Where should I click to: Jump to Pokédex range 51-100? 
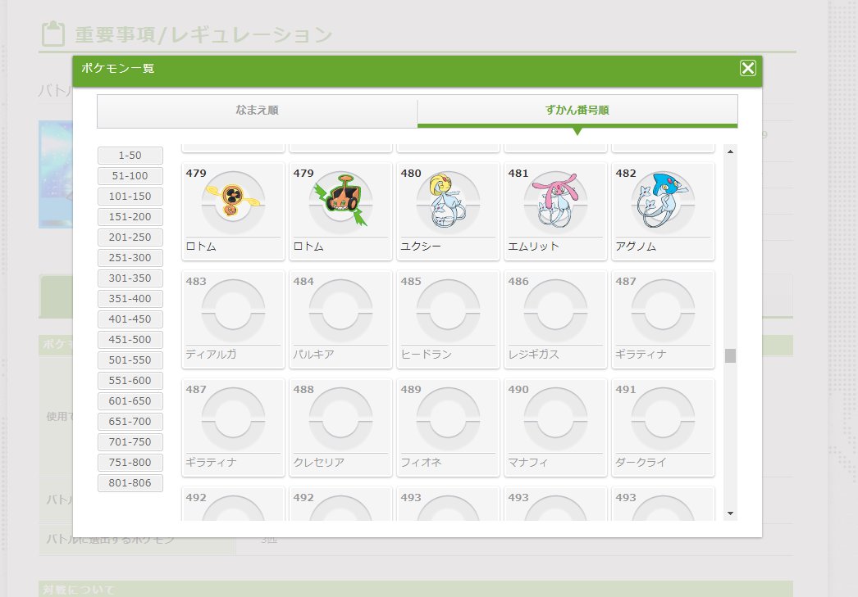(x=130, y=176)
